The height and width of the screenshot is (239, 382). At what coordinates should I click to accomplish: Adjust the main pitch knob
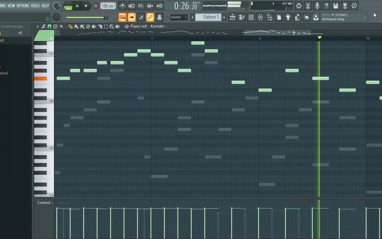(x=56, y=17)
